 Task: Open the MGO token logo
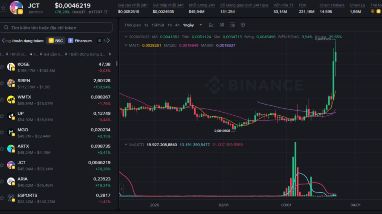11,133
